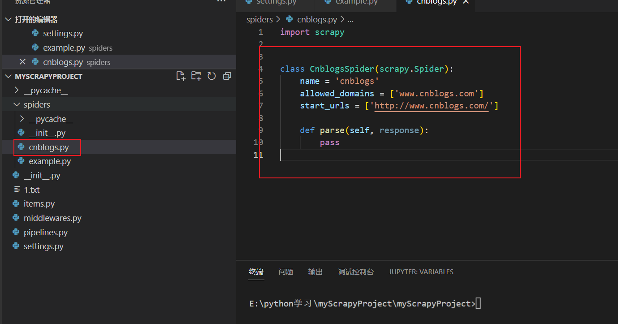Click the Python icon in the cnblogs.py breadcrumb
The width and height of the screenshot is (618, 324).
290,19
